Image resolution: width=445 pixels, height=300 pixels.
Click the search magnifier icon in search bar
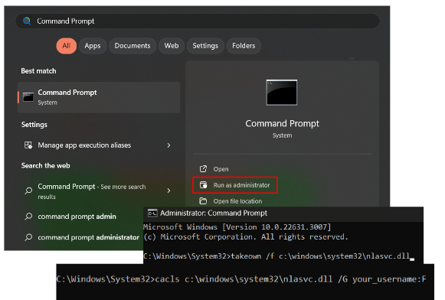pyautogui.click(x=27, y=21)
